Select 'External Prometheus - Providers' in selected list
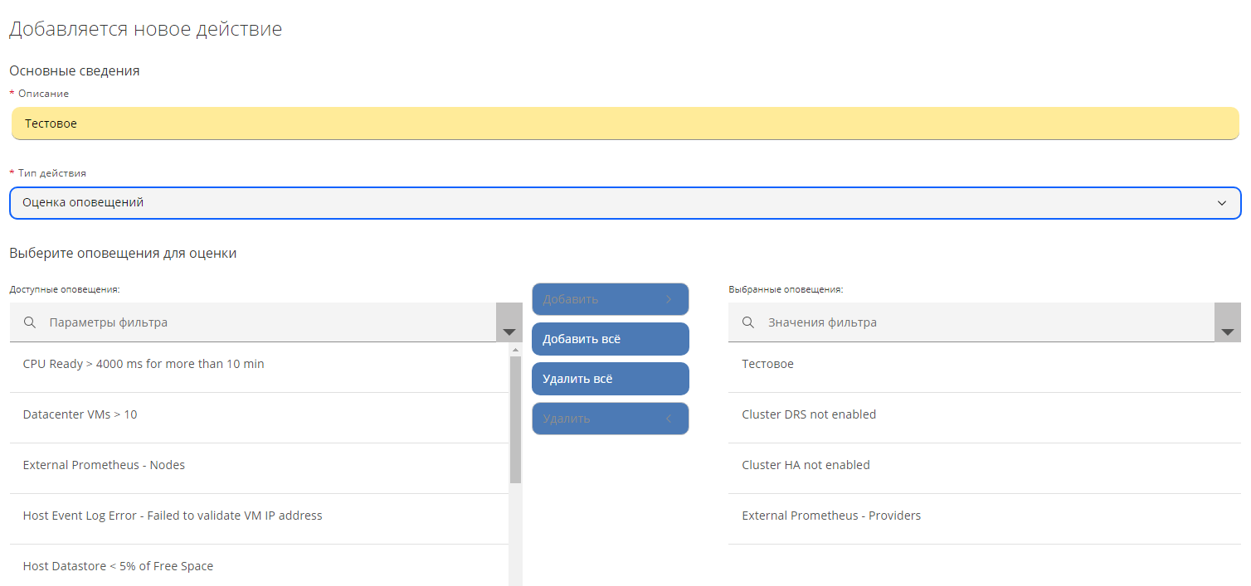This screenshot has width=1251, height=586. pyautogui.click(x=830, y=516)
